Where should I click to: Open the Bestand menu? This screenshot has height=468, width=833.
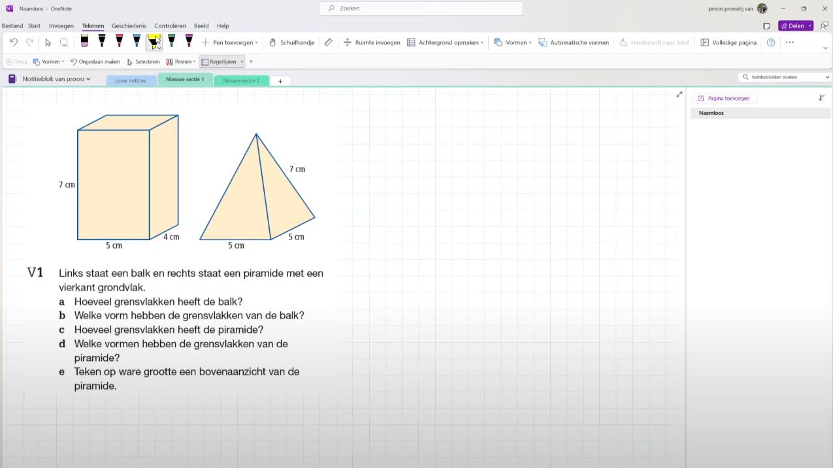click(12, 26)
